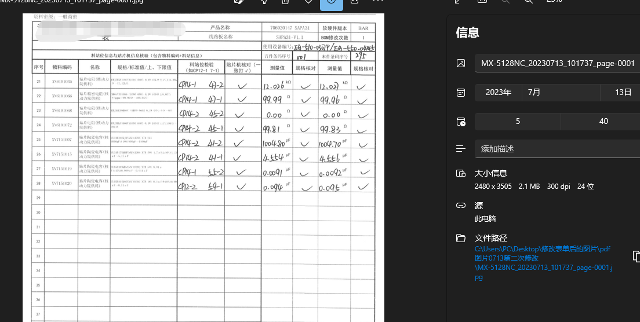This screenshot has height=322, width=640.
Task: Click the 添加描述 description field
Action: point(557,149)
